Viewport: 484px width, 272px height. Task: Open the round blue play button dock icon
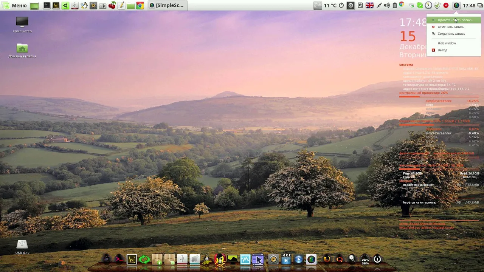[299, 259]
